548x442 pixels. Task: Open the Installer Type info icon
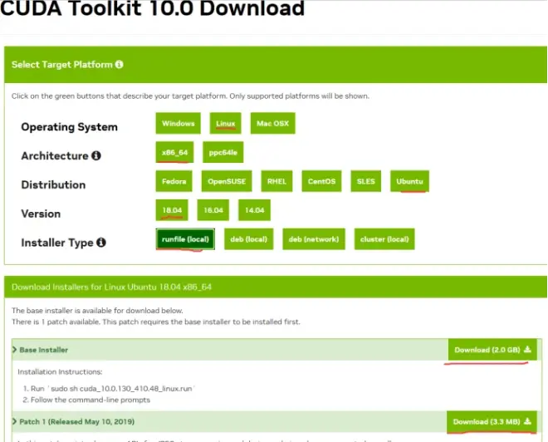pos(101,243)
